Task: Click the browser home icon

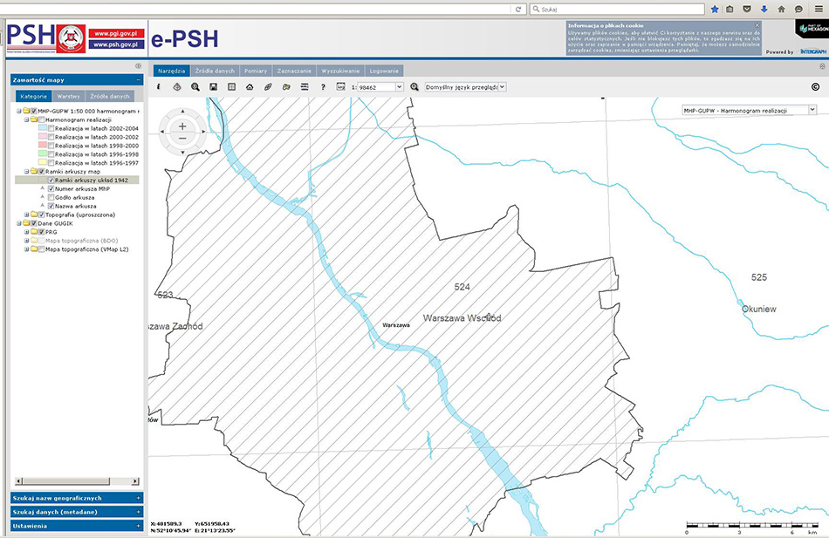Action: pos(781,9)
